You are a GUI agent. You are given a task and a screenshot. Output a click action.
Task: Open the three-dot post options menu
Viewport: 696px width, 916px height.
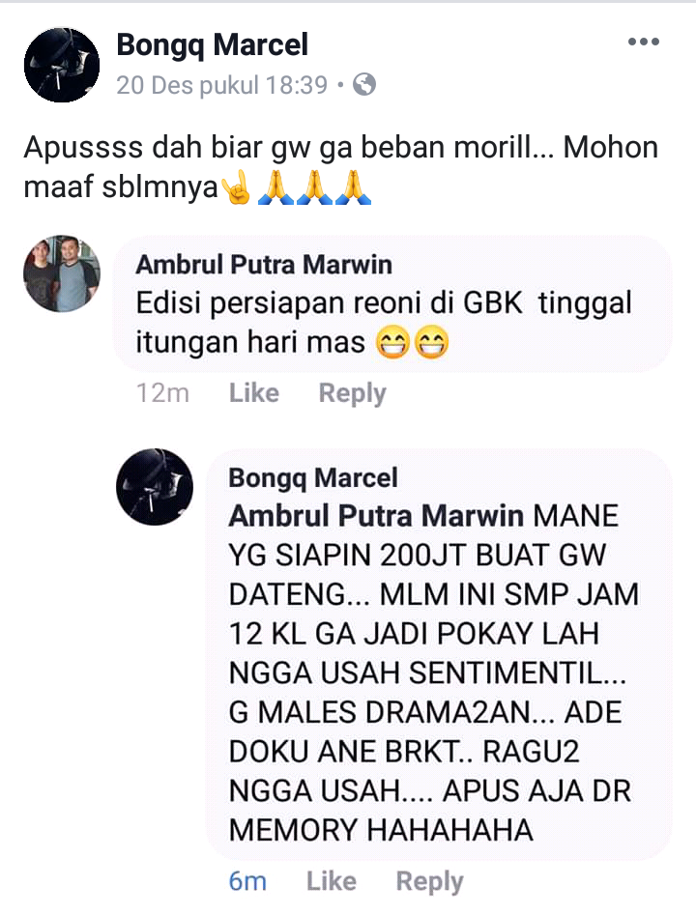pos(644,42)
